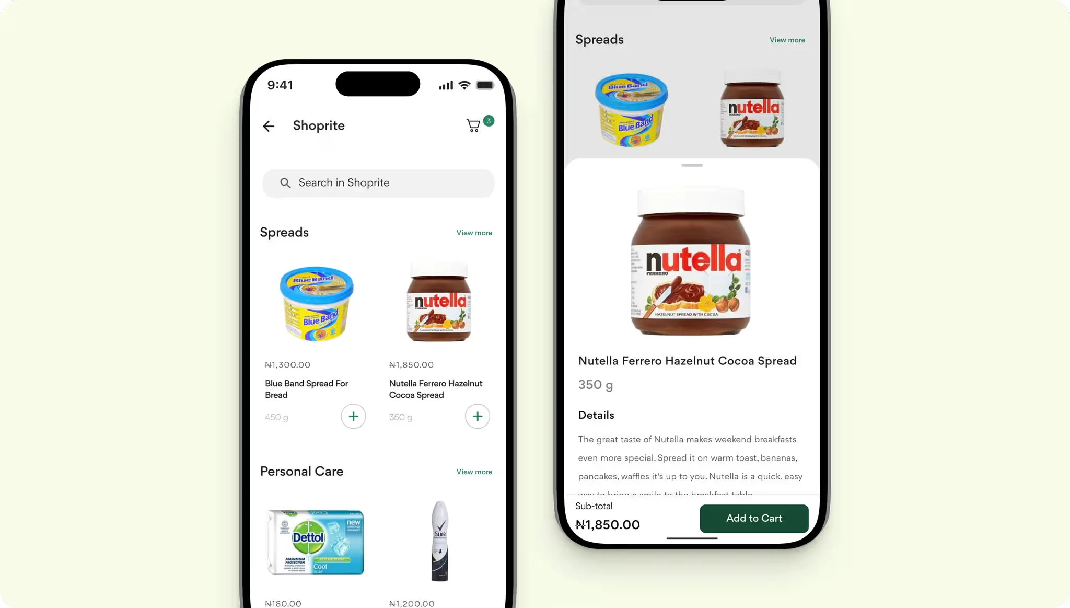The height and width of the screenshot is (608, 1070).
Task: Tap the Add to Cart button
Action: [754, 518]
